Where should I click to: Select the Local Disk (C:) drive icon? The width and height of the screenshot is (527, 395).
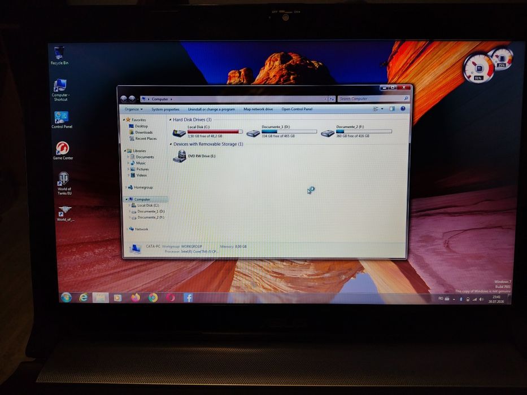[x=179, y=133]
